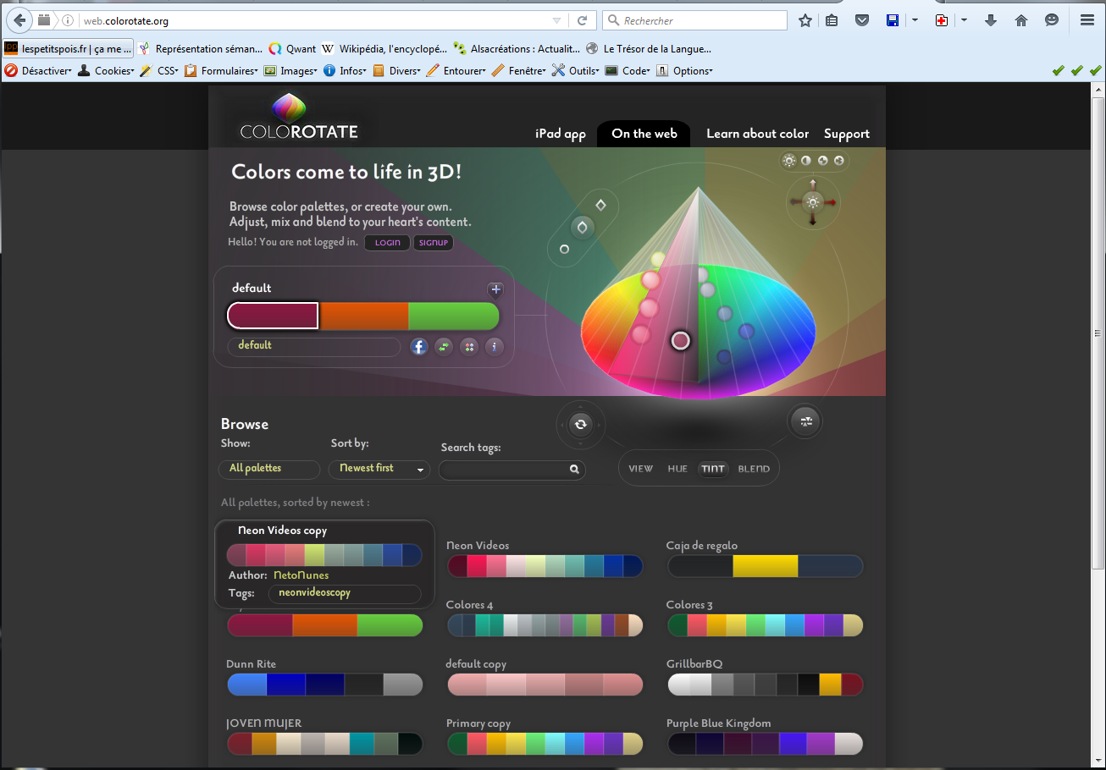Viewport: 1106px width, 770px height.
Task: Click the four-colored-dots icon under the palette
Action: 469,346
